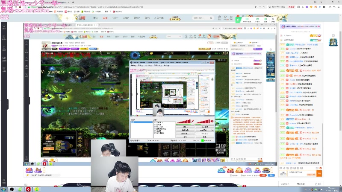
Task: Open small-window mode from floating toolbar
Action: click(x=258, y=20)
